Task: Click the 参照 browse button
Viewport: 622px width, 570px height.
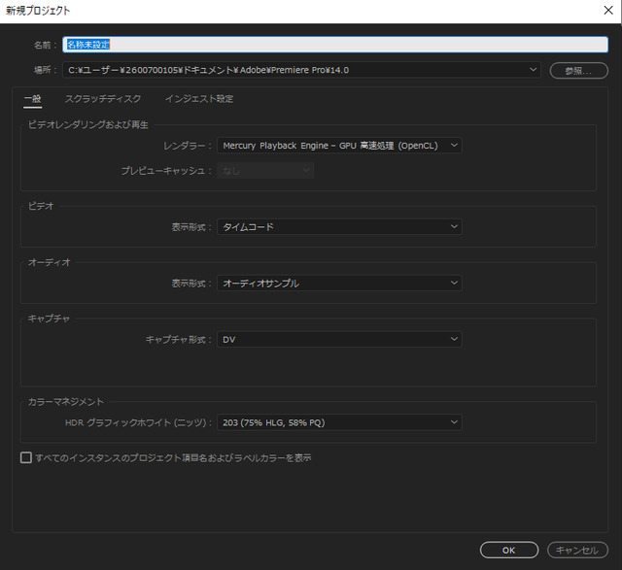Action: pos(579,71)
